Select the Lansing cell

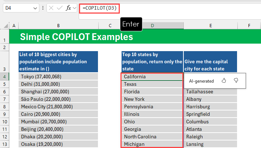tap(210, 144)
